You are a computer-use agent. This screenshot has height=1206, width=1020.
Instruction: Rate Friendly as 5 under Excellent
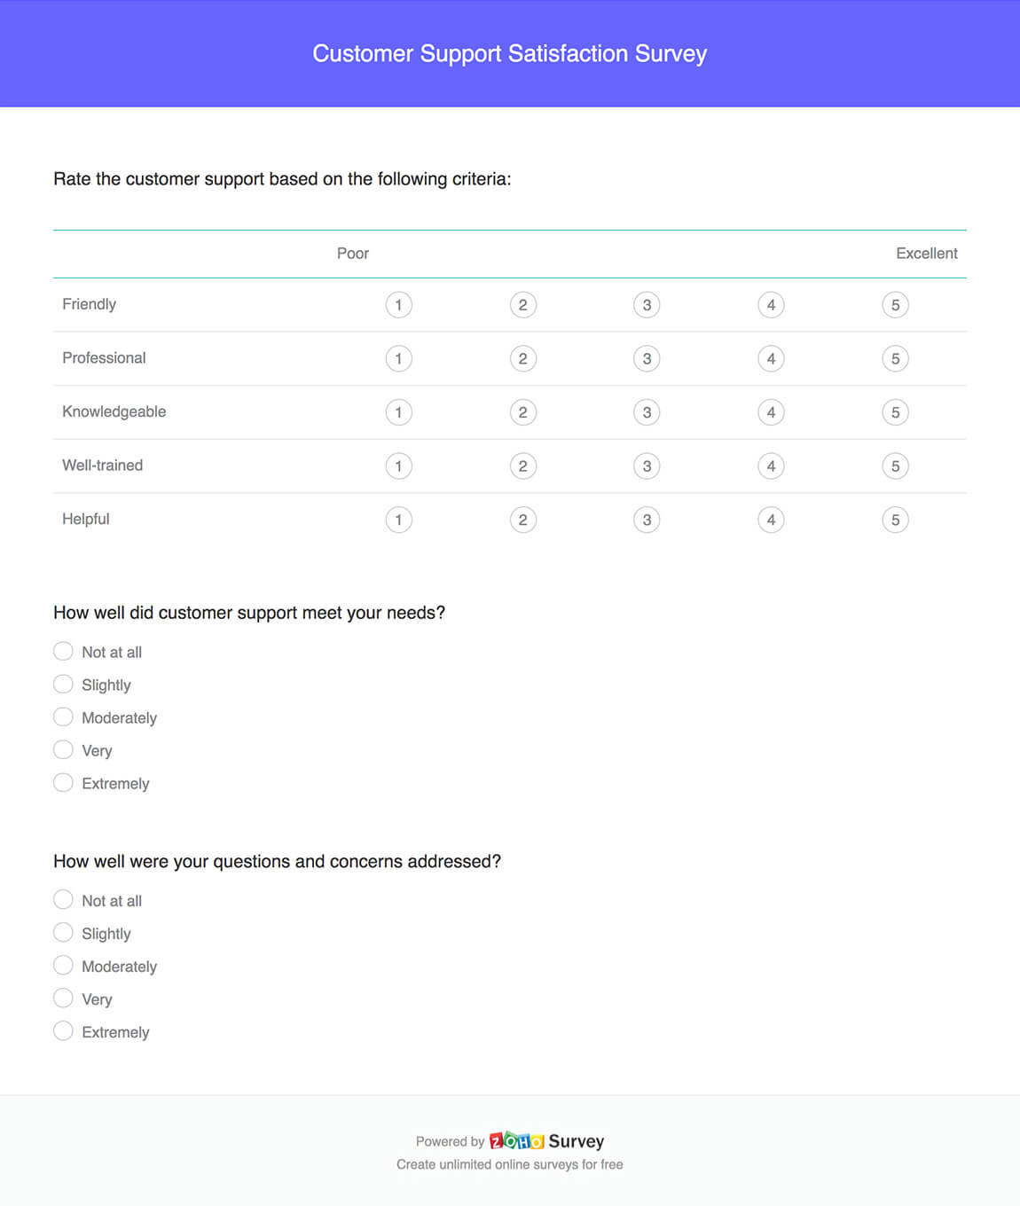pos(896,304)
